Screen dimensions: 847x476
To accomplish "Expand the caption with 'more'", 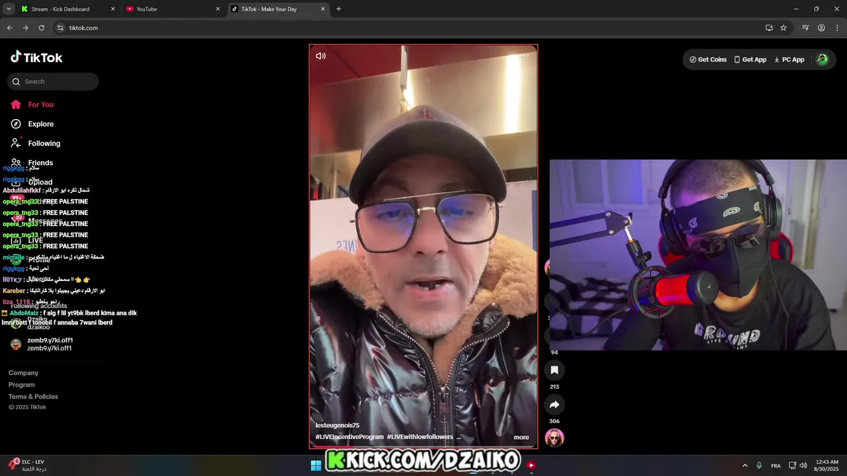I will click(521, 437).
